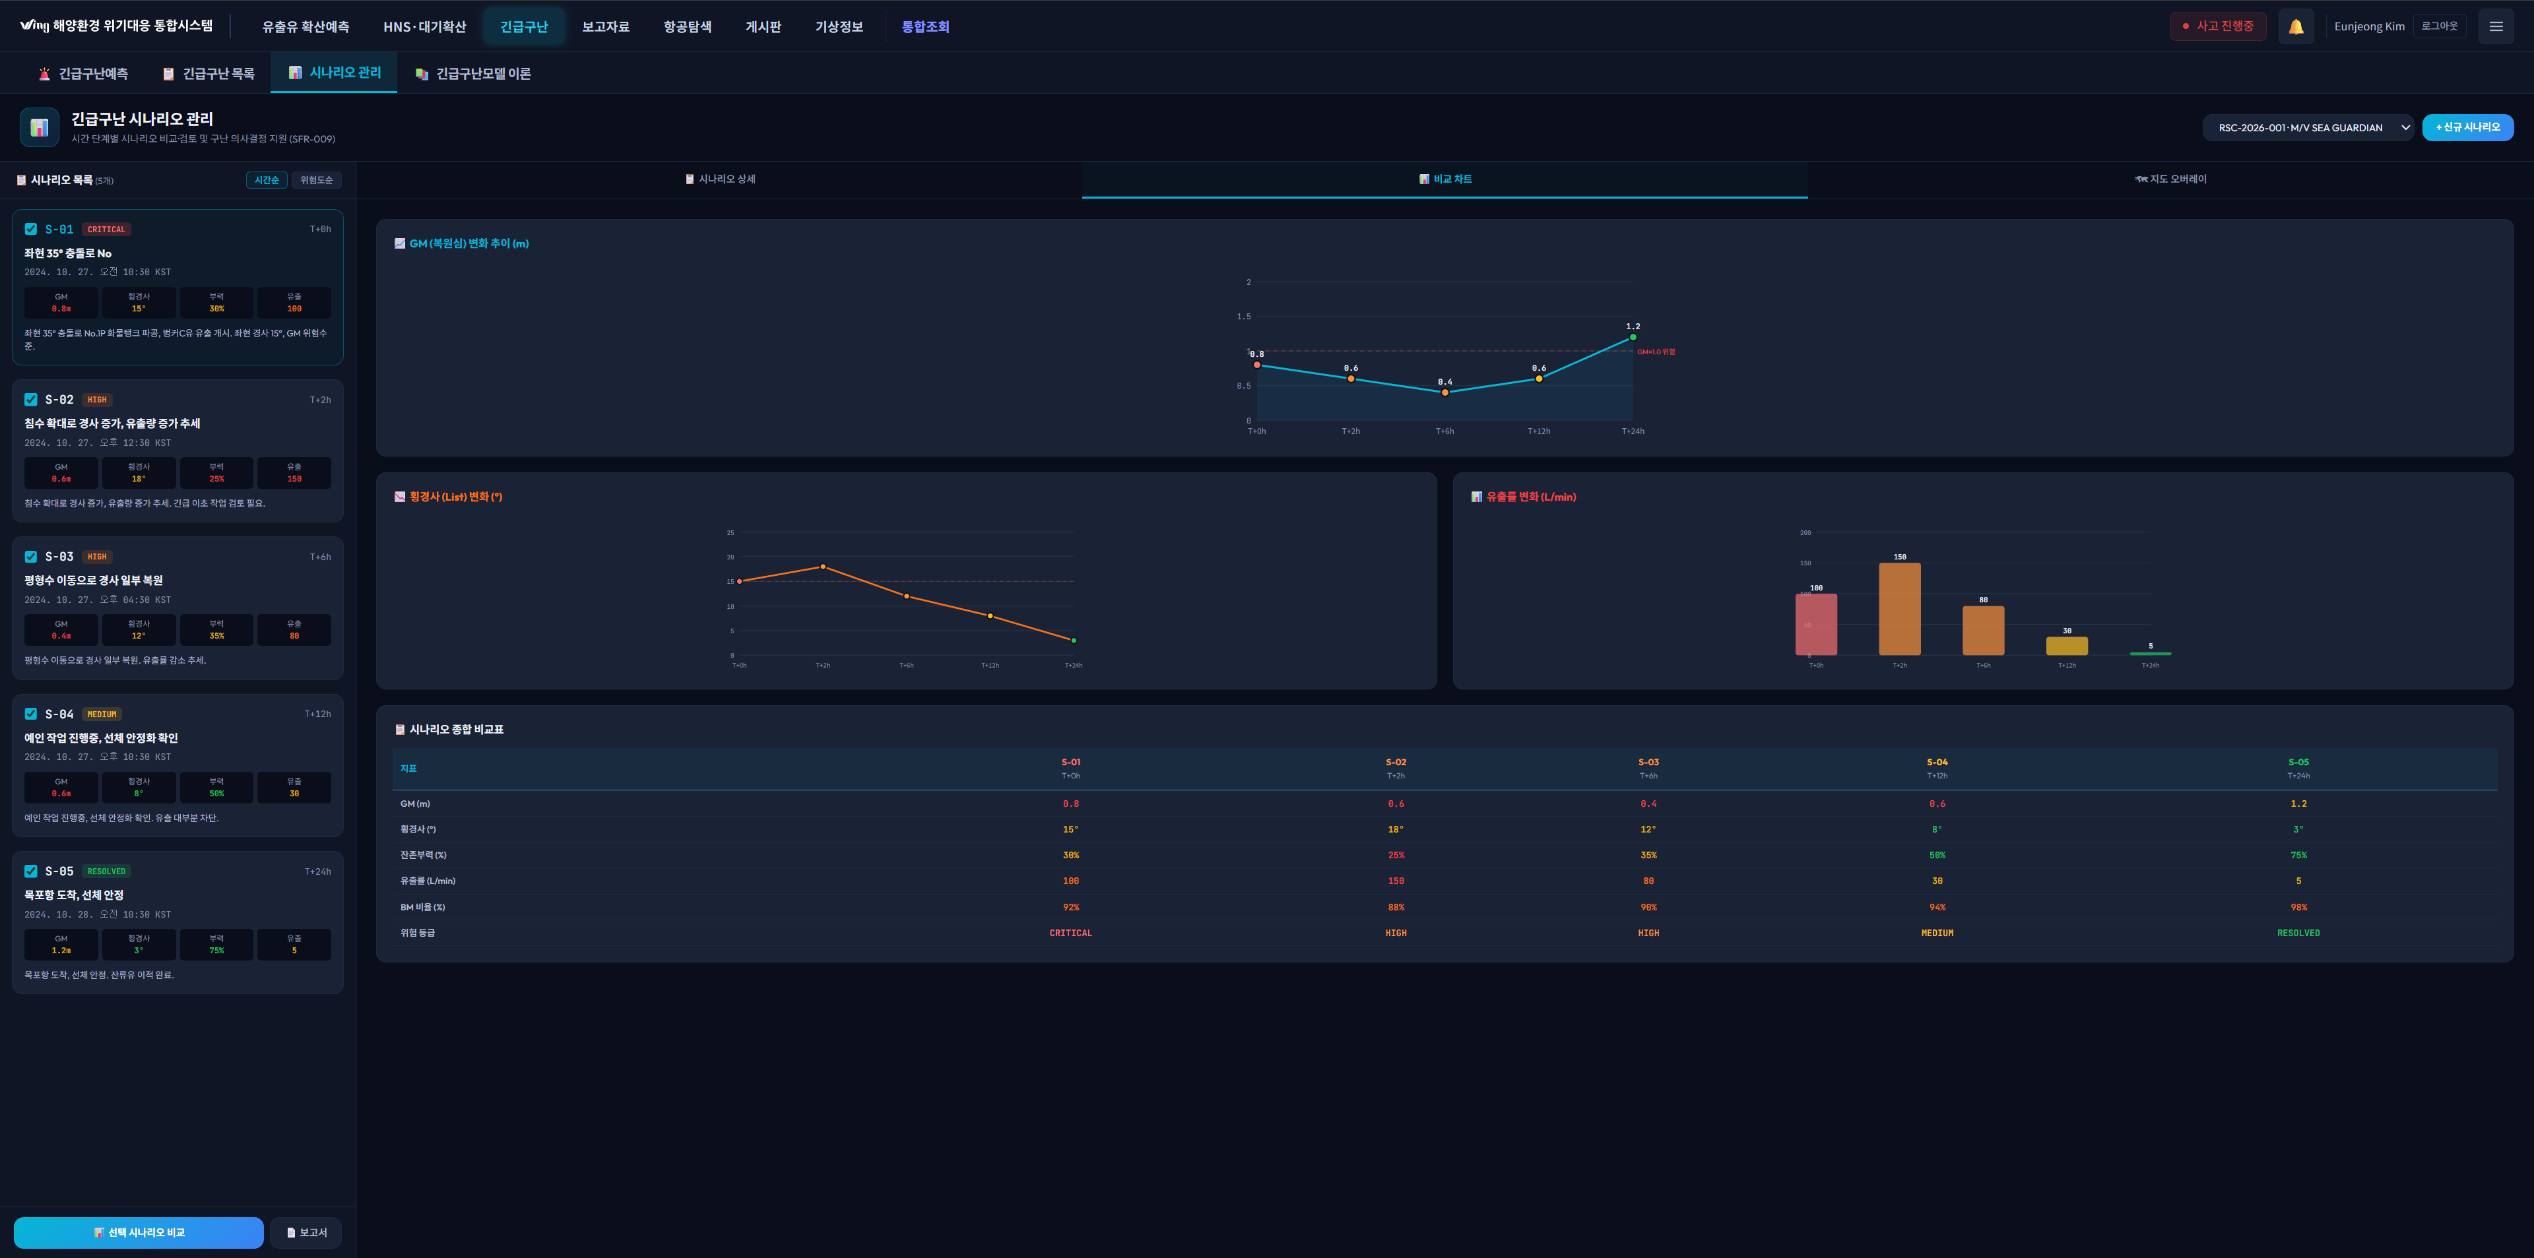Image resolution: width=2534 pixels, height=1258 pixels.
Task: Click the Wing logo at top left
Action: click(34, 26)
